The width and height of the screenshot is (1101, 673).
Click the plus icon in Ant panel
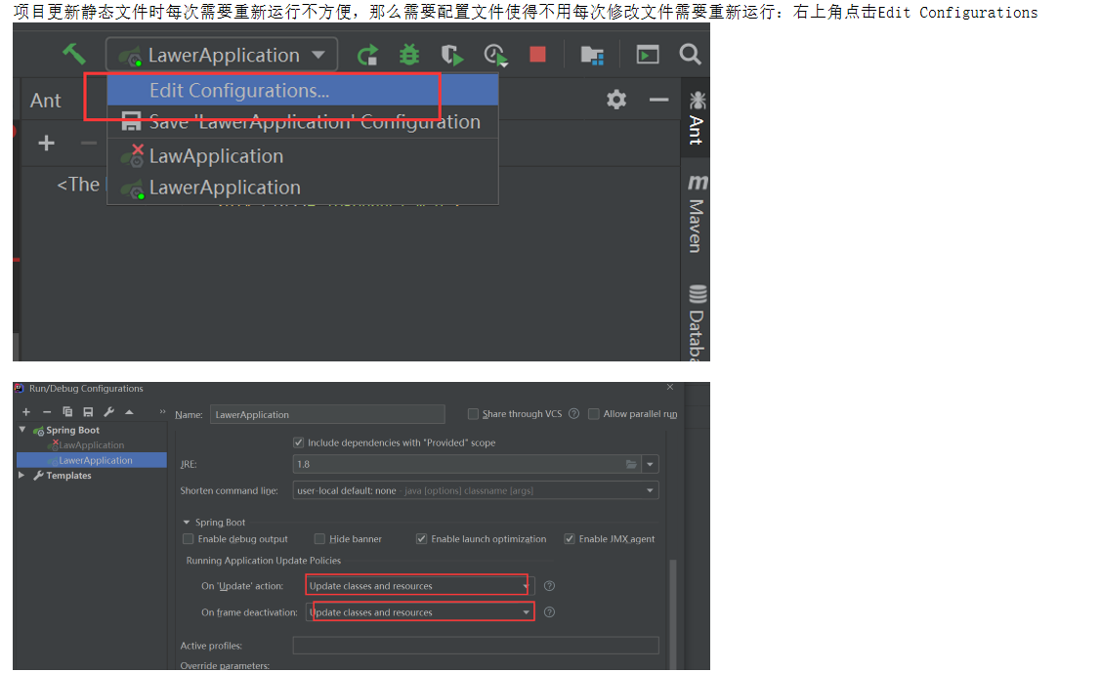point(46,144)
